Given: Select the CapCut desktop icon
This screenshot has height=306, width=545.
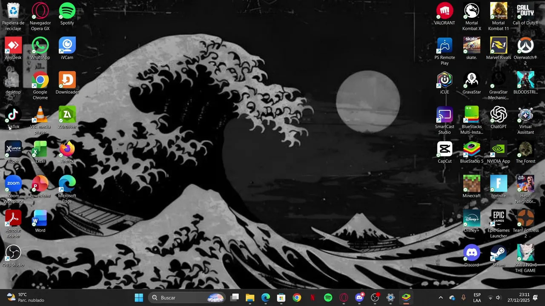Looking at the screenshot, I should 445,152.
